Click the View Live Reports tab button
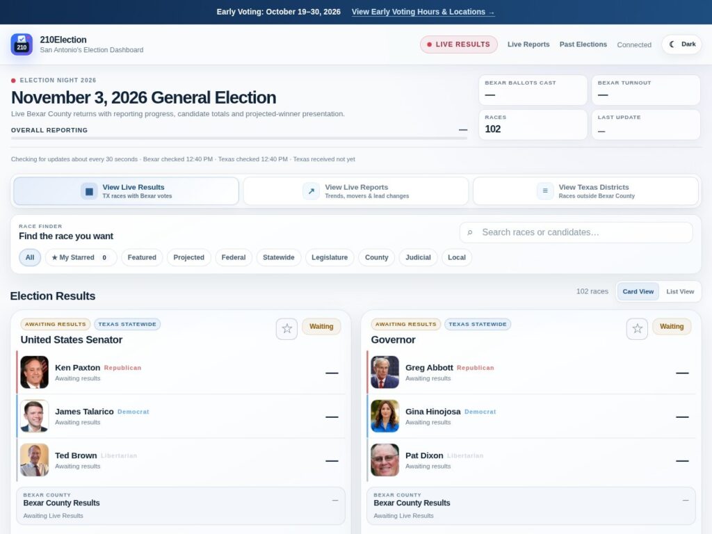This screenshot has width=712, height=534. (x=356, y=191)
